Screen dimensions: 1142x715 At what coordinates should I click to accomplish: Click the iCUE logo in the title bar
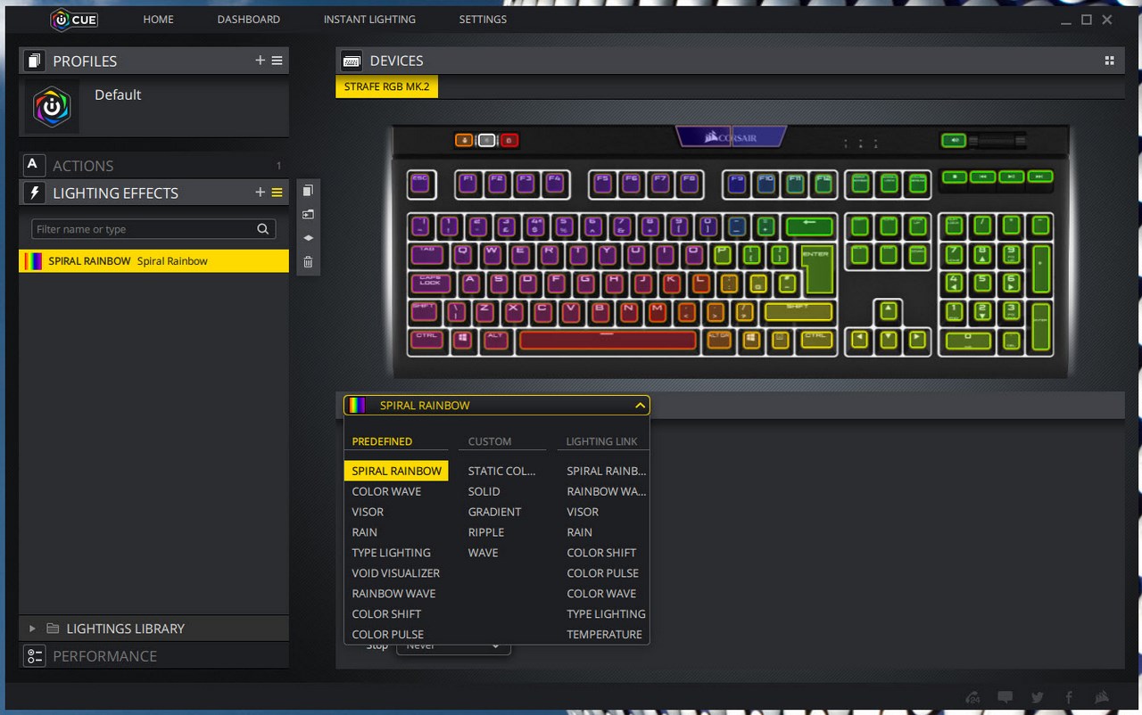74,19
